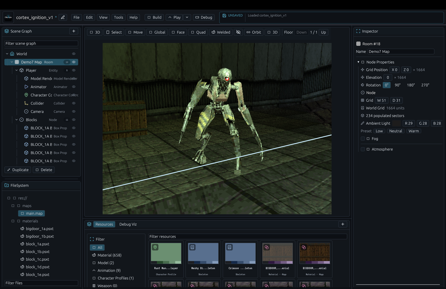Collapse the Demo7 Map tree node
The width and height of the screenshot is (446, 289).
click(x=12, y=62)
